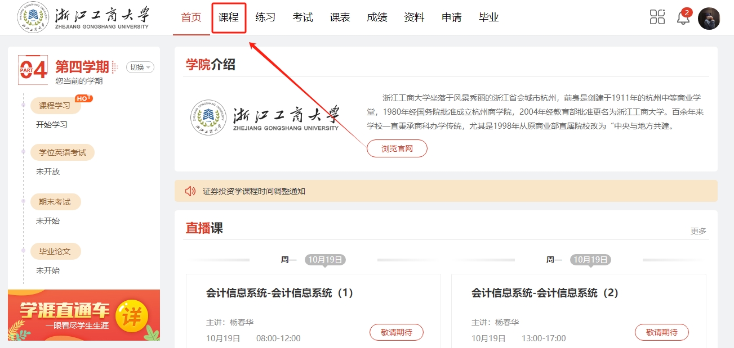734x348 pixels.
Task: Select the 毕业 navigation tab
Action: [x=488, y=17]
